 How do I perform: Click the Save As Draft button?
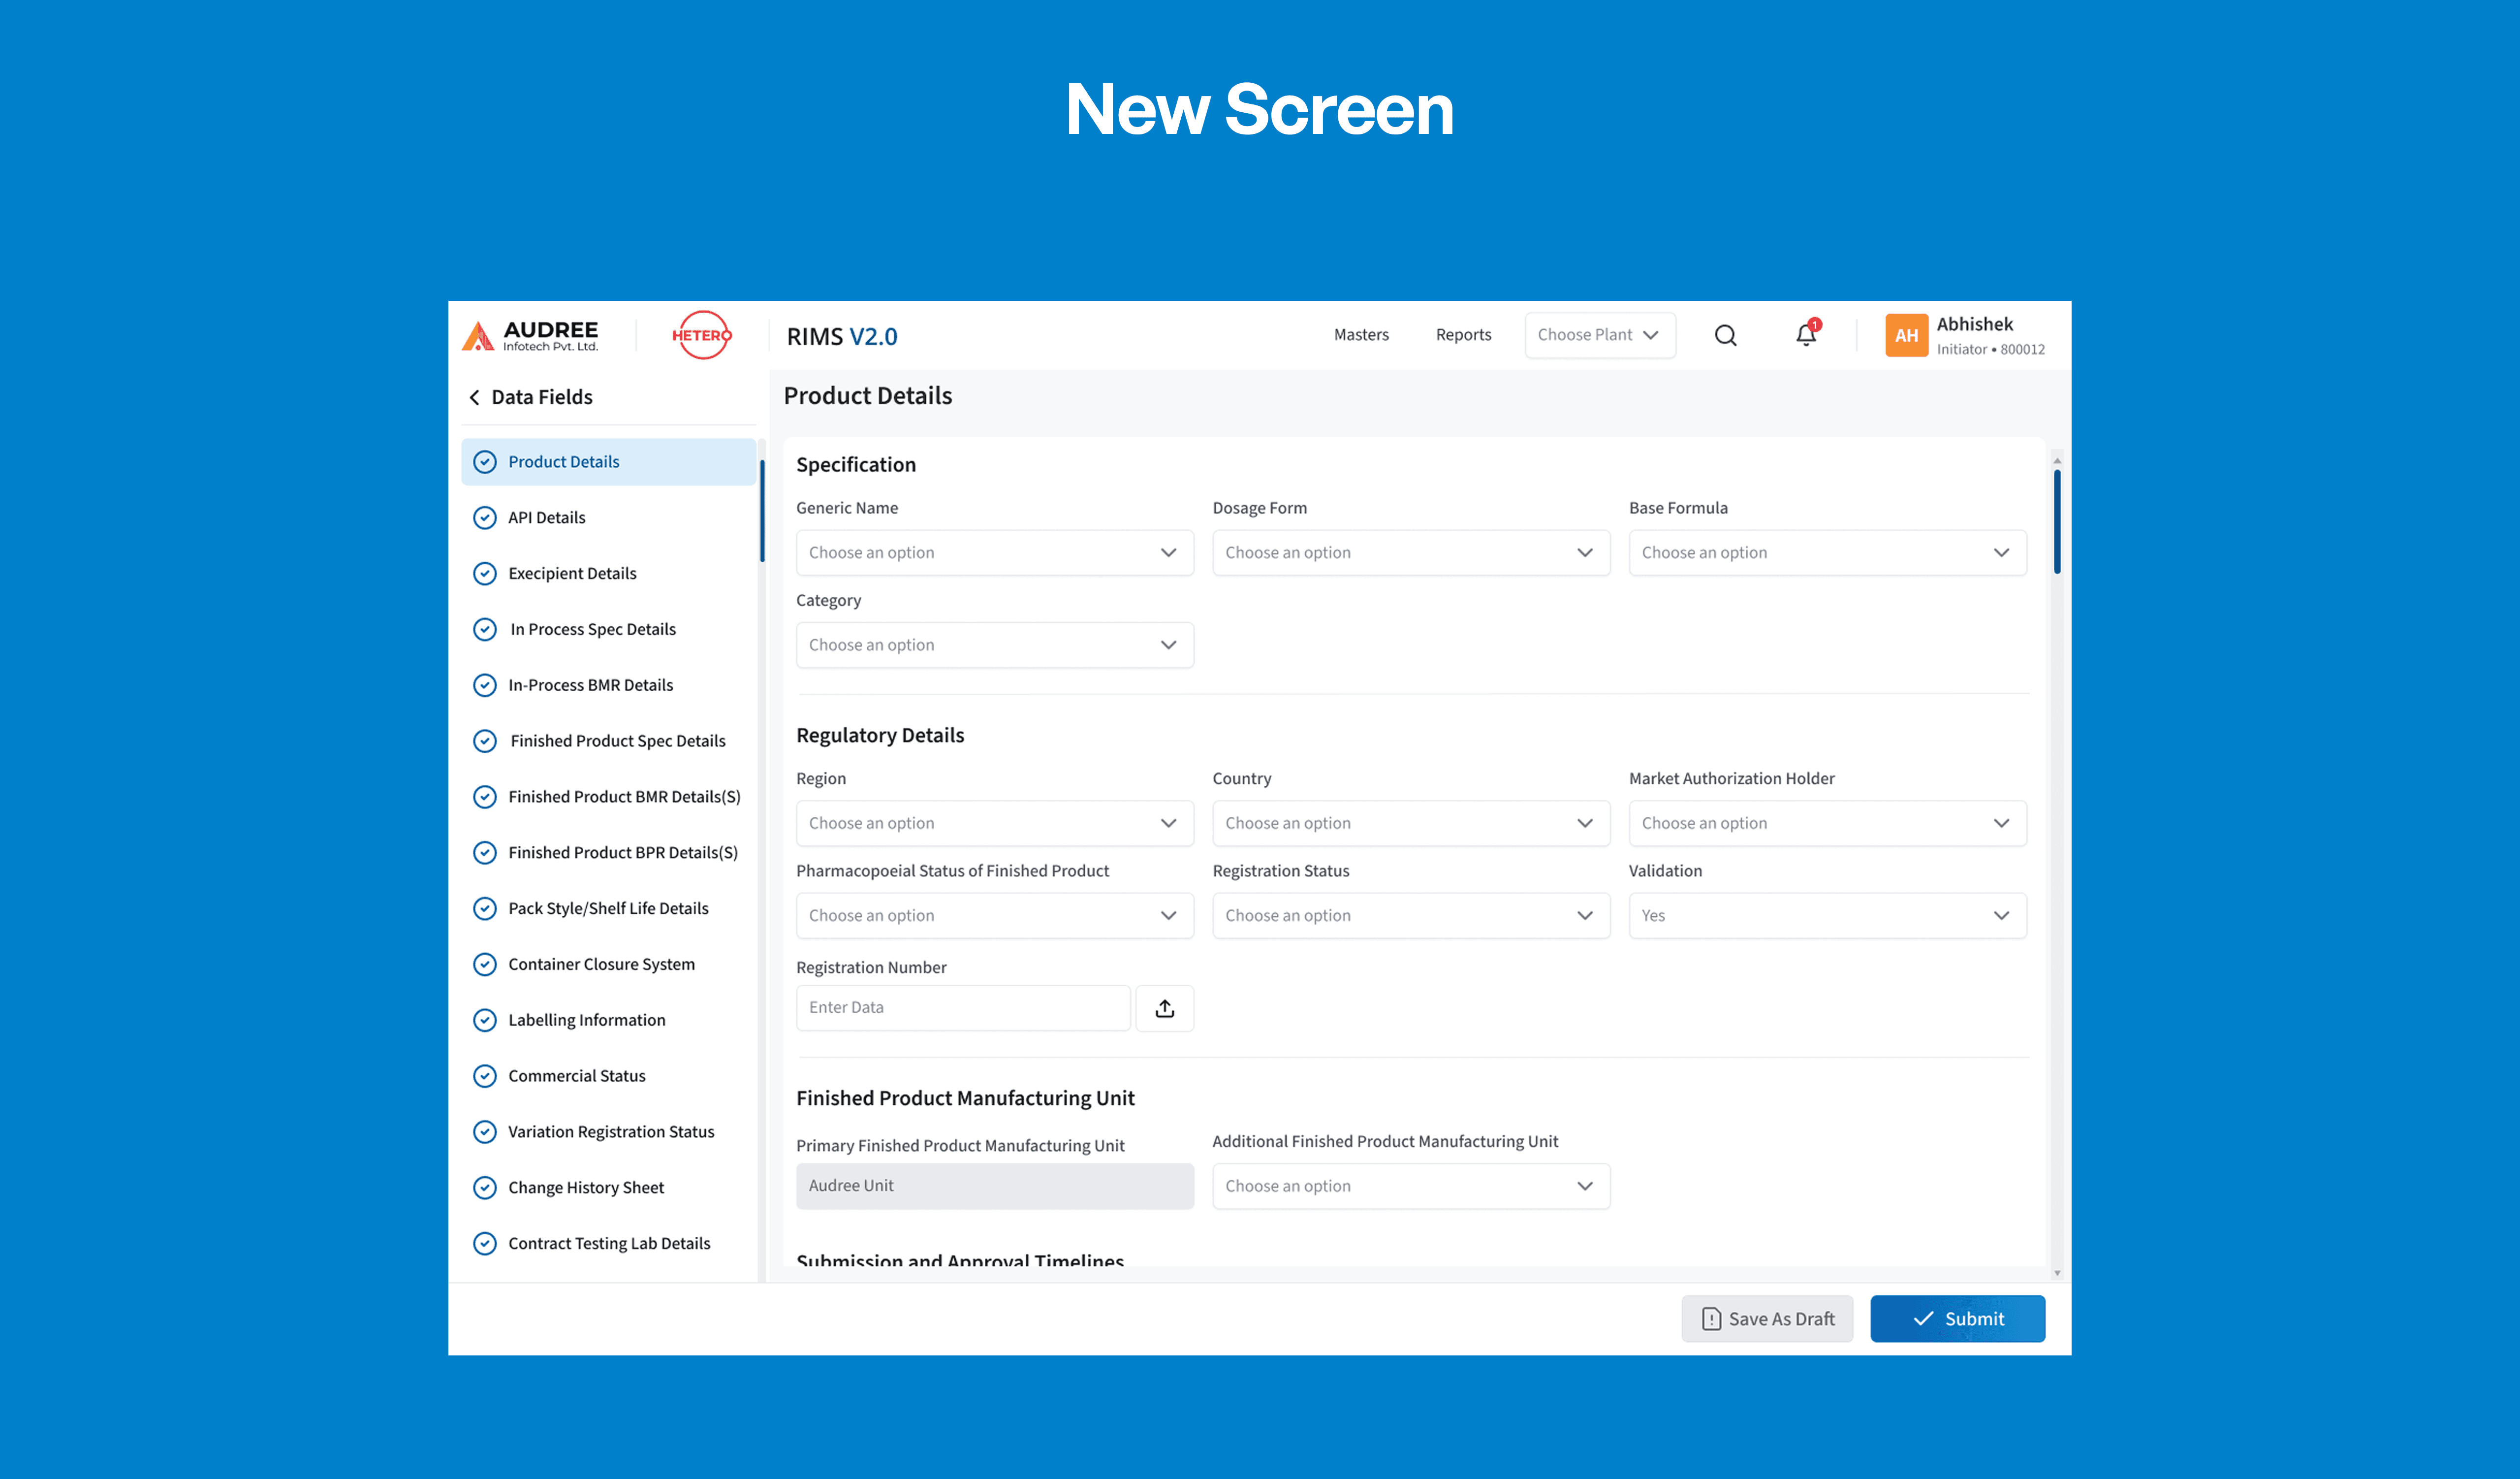click(x=1767, y=1319)
